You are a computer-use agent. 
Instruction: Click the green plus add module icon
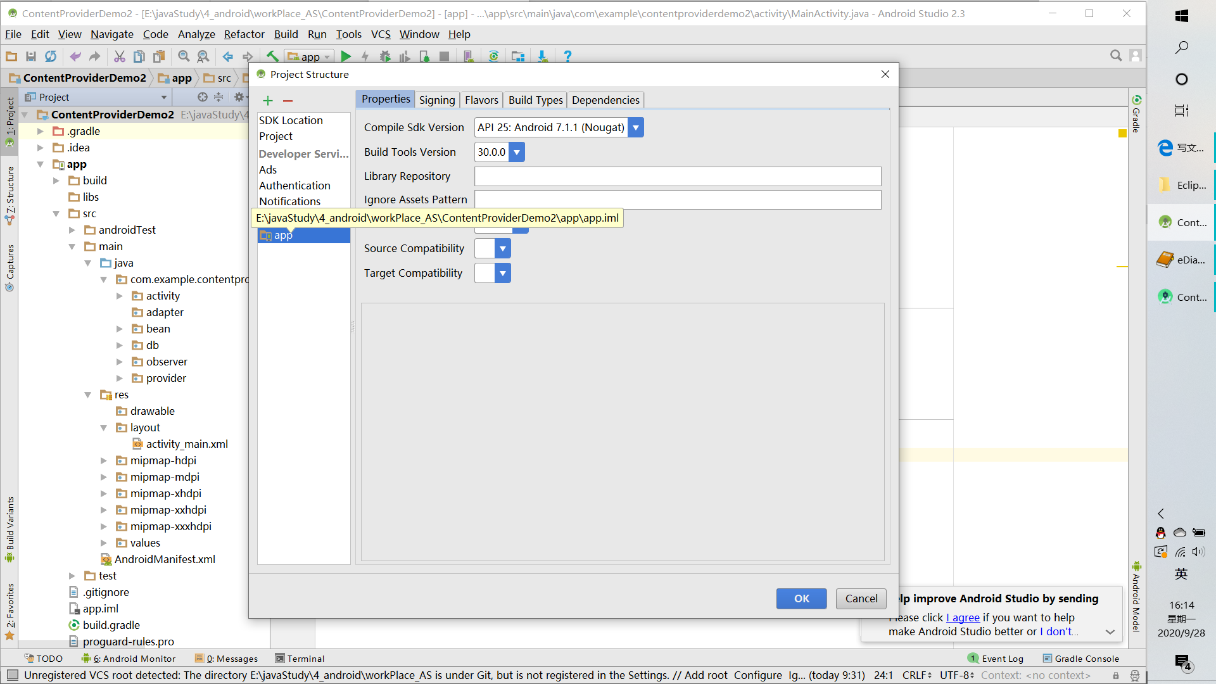[x=268, y=101]
